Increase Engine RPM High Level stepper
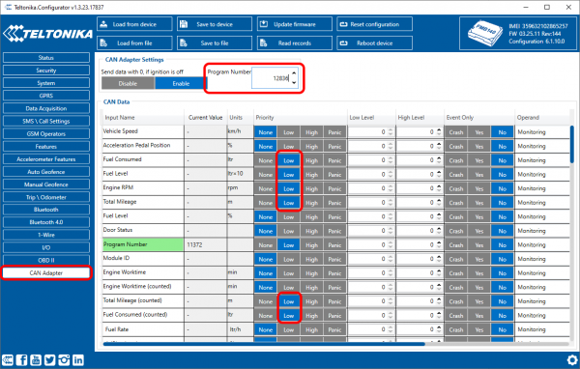The width and height of the screenshot is (580, 369). point(439,186)
